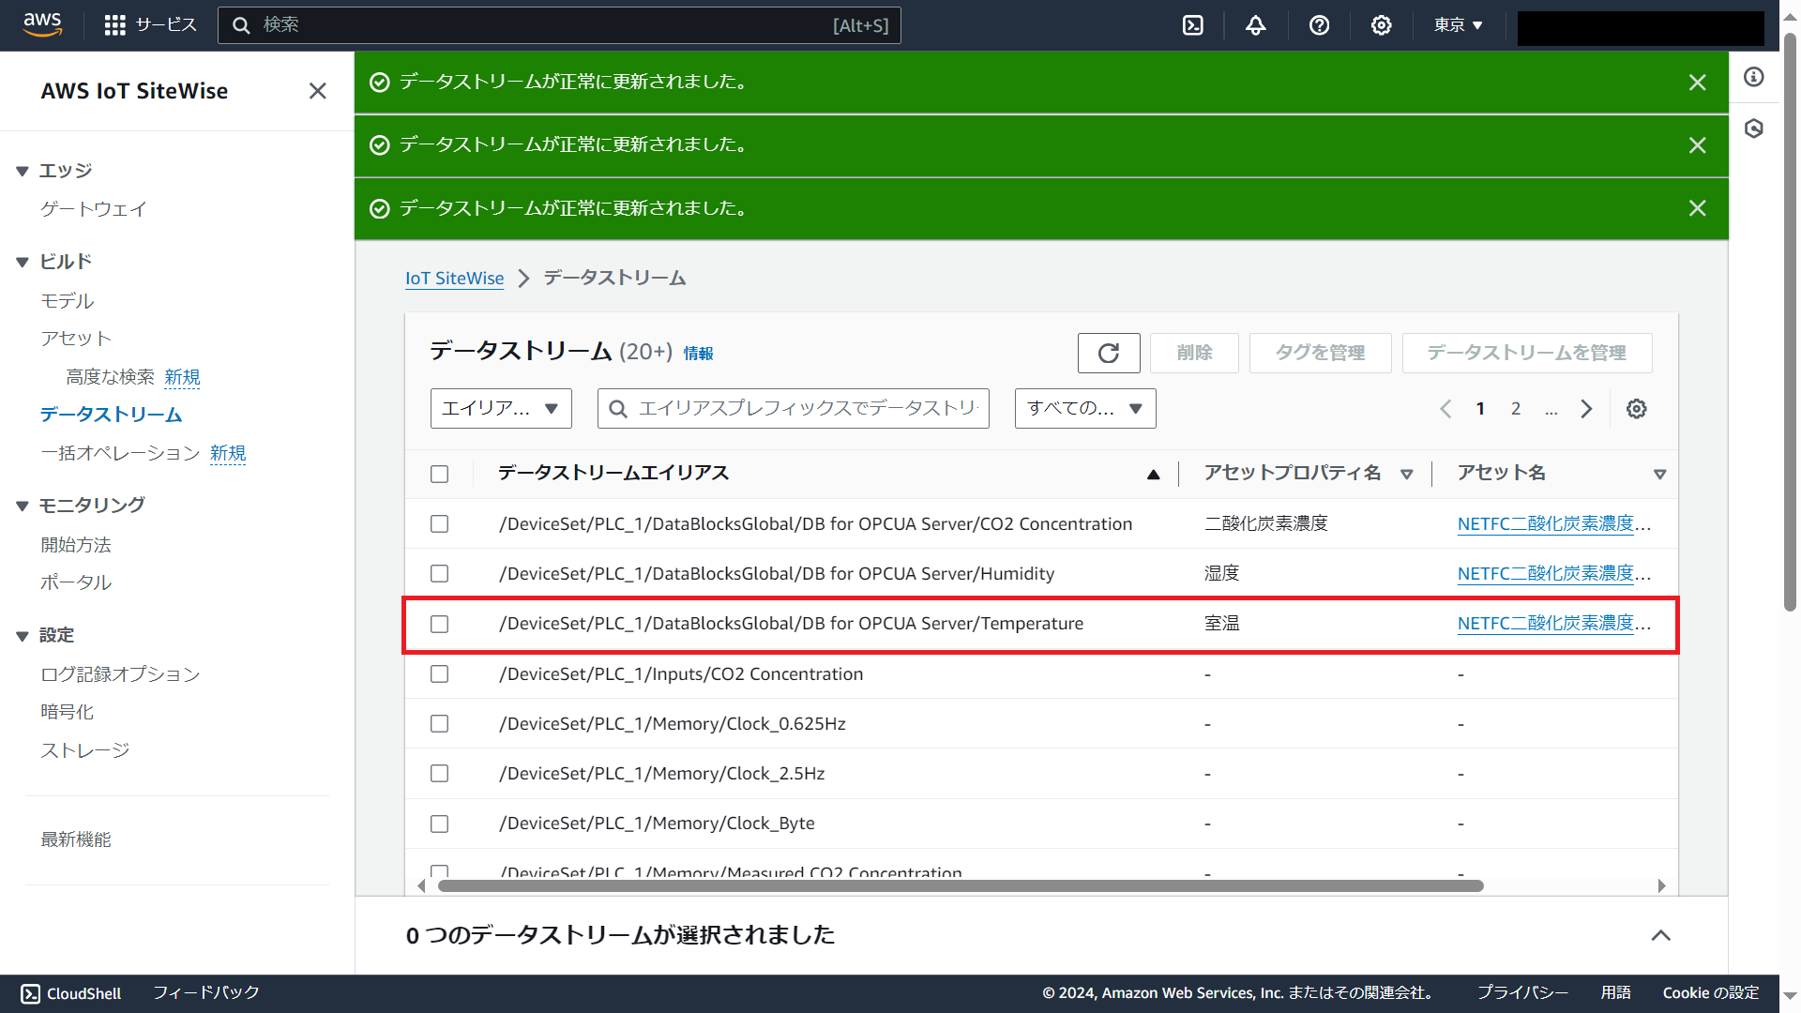Open the table preferences gear
Image resolution: width=1801 pixels, height=1013 pixels.
click(1636, 408)
